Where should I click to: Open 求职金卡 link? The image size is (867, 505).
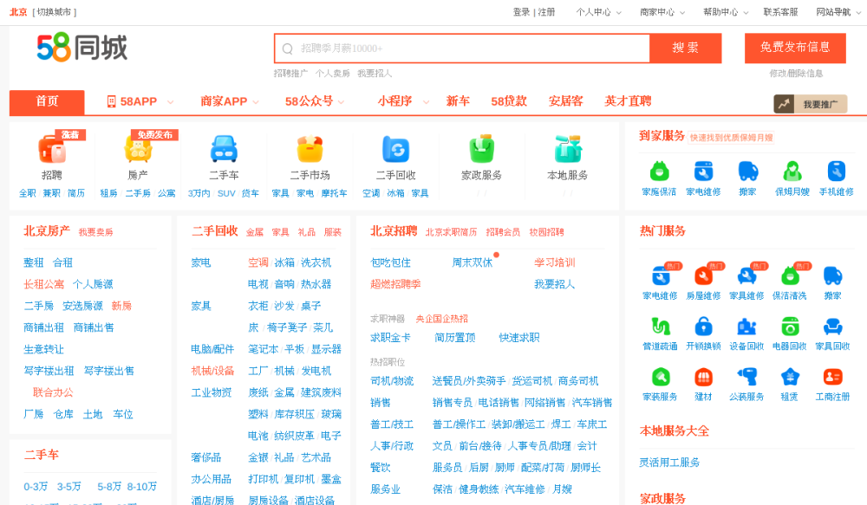coord(390,338)
